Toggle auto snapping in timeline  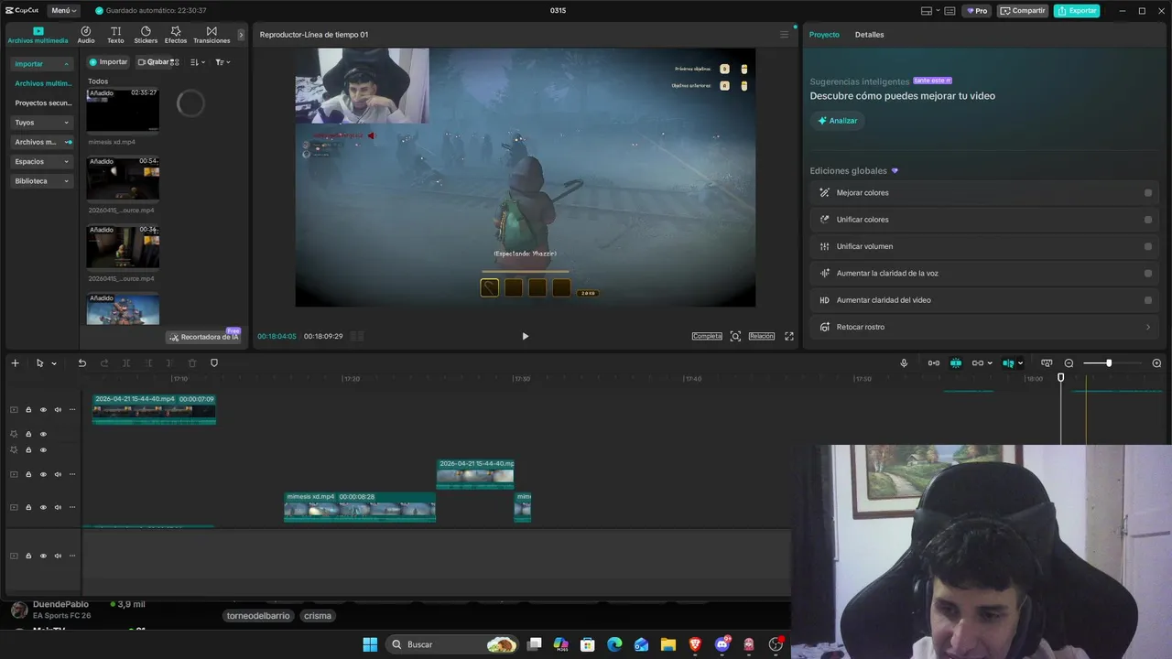point(956,363)
